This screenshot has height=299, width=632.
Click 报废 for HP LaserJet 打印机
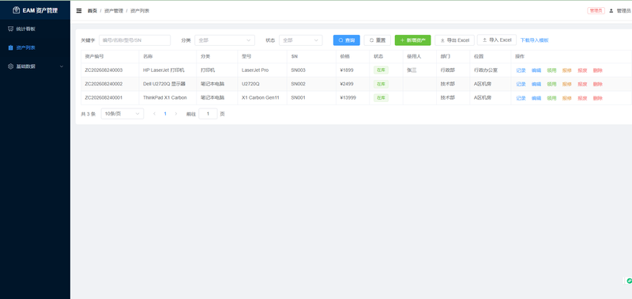tap(582, 70)
